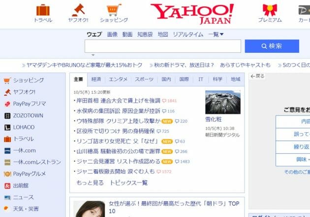Viewport: 310px width, 217px height.
Task: Open the 雪化粧 mountain photo thumbnail
Action: [x=219, y=102]
